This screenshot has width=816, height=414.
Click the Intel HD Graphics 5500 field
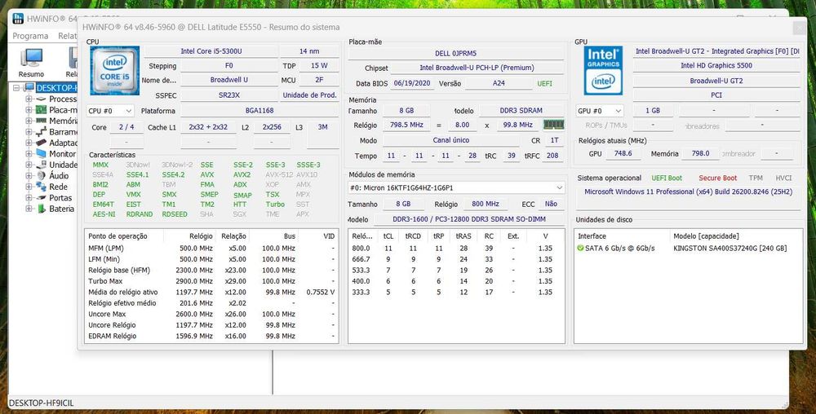[x=716, y=65]
